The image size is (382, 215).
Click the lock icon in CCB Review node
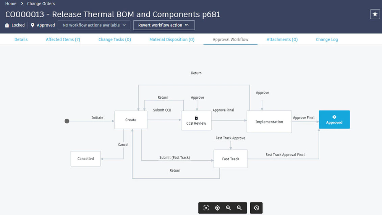[196, 118]
